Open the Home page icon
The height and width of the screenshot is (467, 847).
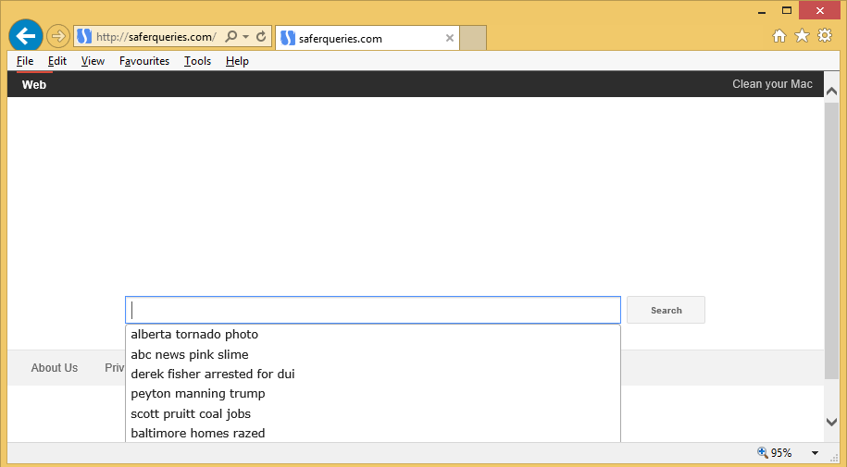pyautogui.click(x=779, y=36)
